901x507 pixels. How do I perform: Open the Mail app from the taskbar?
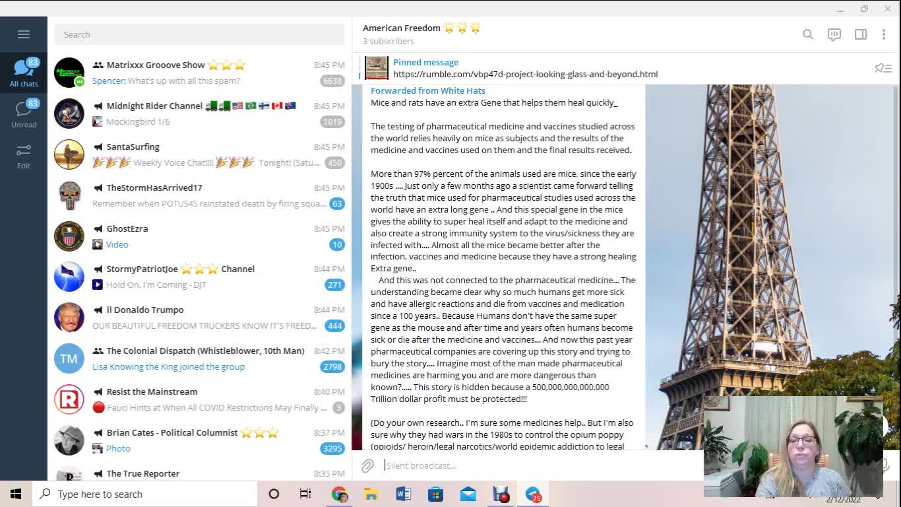click(468, 494)
